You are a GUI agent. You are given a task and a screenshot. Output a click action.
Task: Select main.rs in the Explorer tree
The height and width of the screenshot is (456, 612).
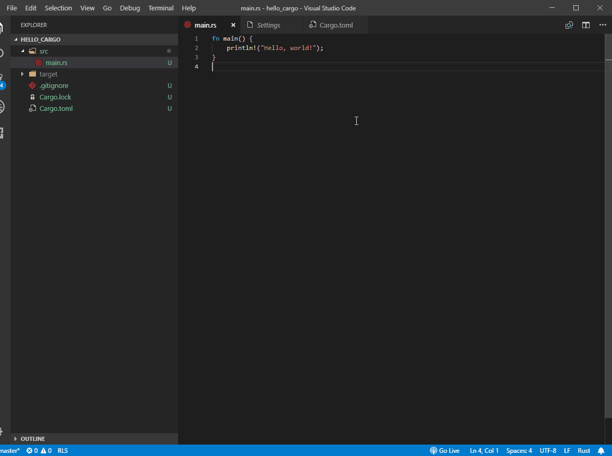[x=94, y=62]
